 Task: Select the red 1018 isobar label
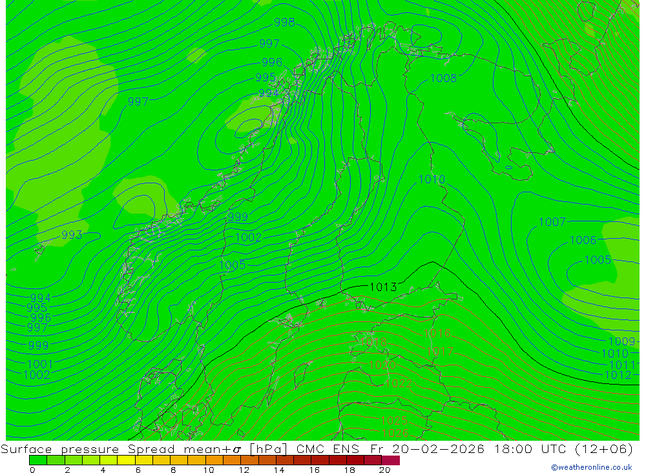click(373, 342)
